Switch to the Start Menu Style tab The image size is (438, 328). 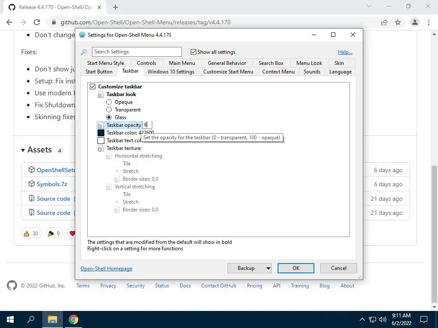point(106,63)
